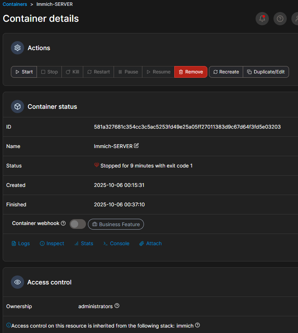Click Created value 2025-10-06 00:15:31

coord(119,185)
